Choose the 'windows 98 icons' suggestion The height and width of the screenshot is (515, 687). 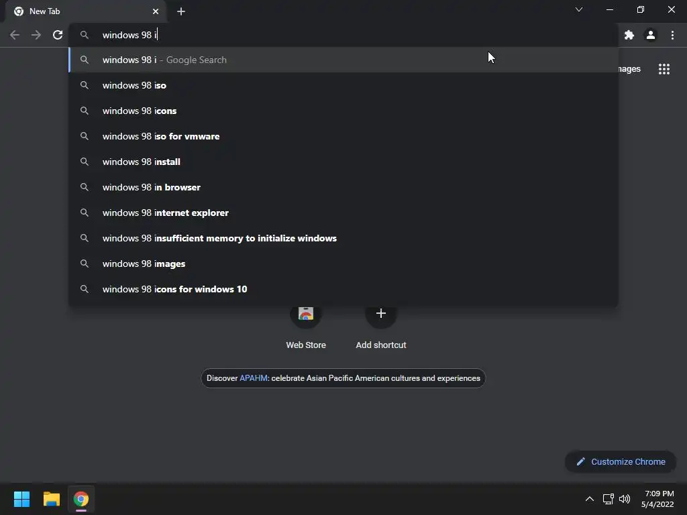[343, 111]
